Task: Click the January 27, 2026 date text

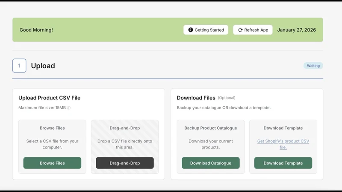Action: point(296,30)
